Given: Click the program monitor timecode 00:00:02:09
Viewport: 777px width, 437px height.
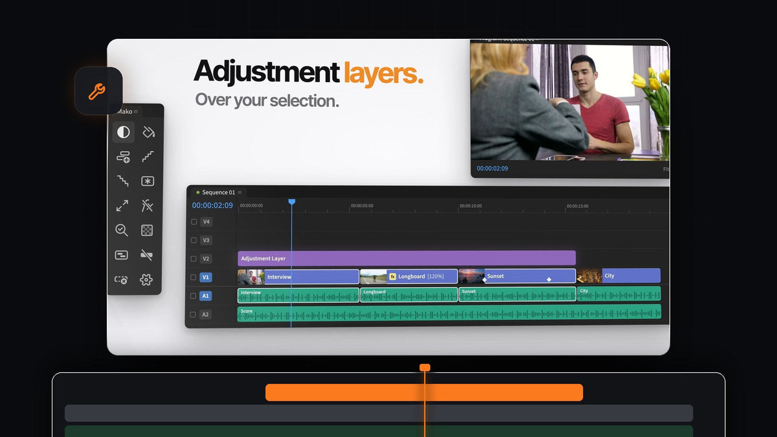Looking at the screenshot, I should pyautogui.click(x=492, y=168).
